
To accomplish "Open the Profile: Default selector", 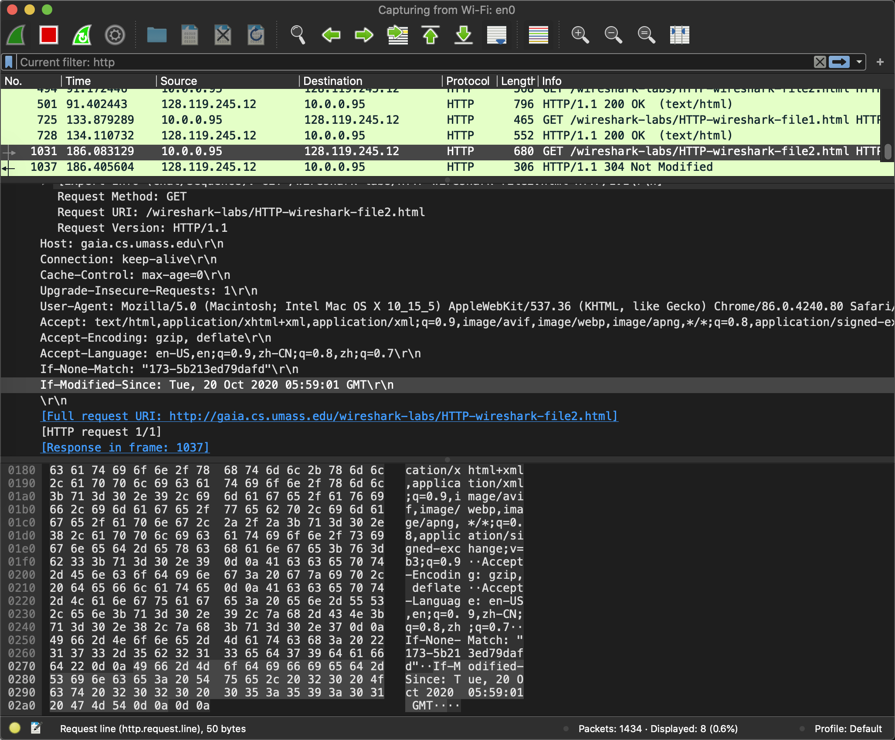I will tap(848, 729).
